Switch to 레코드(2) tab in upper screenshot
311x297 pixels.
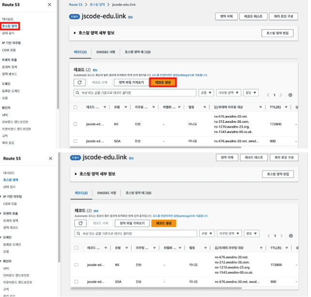80,52
